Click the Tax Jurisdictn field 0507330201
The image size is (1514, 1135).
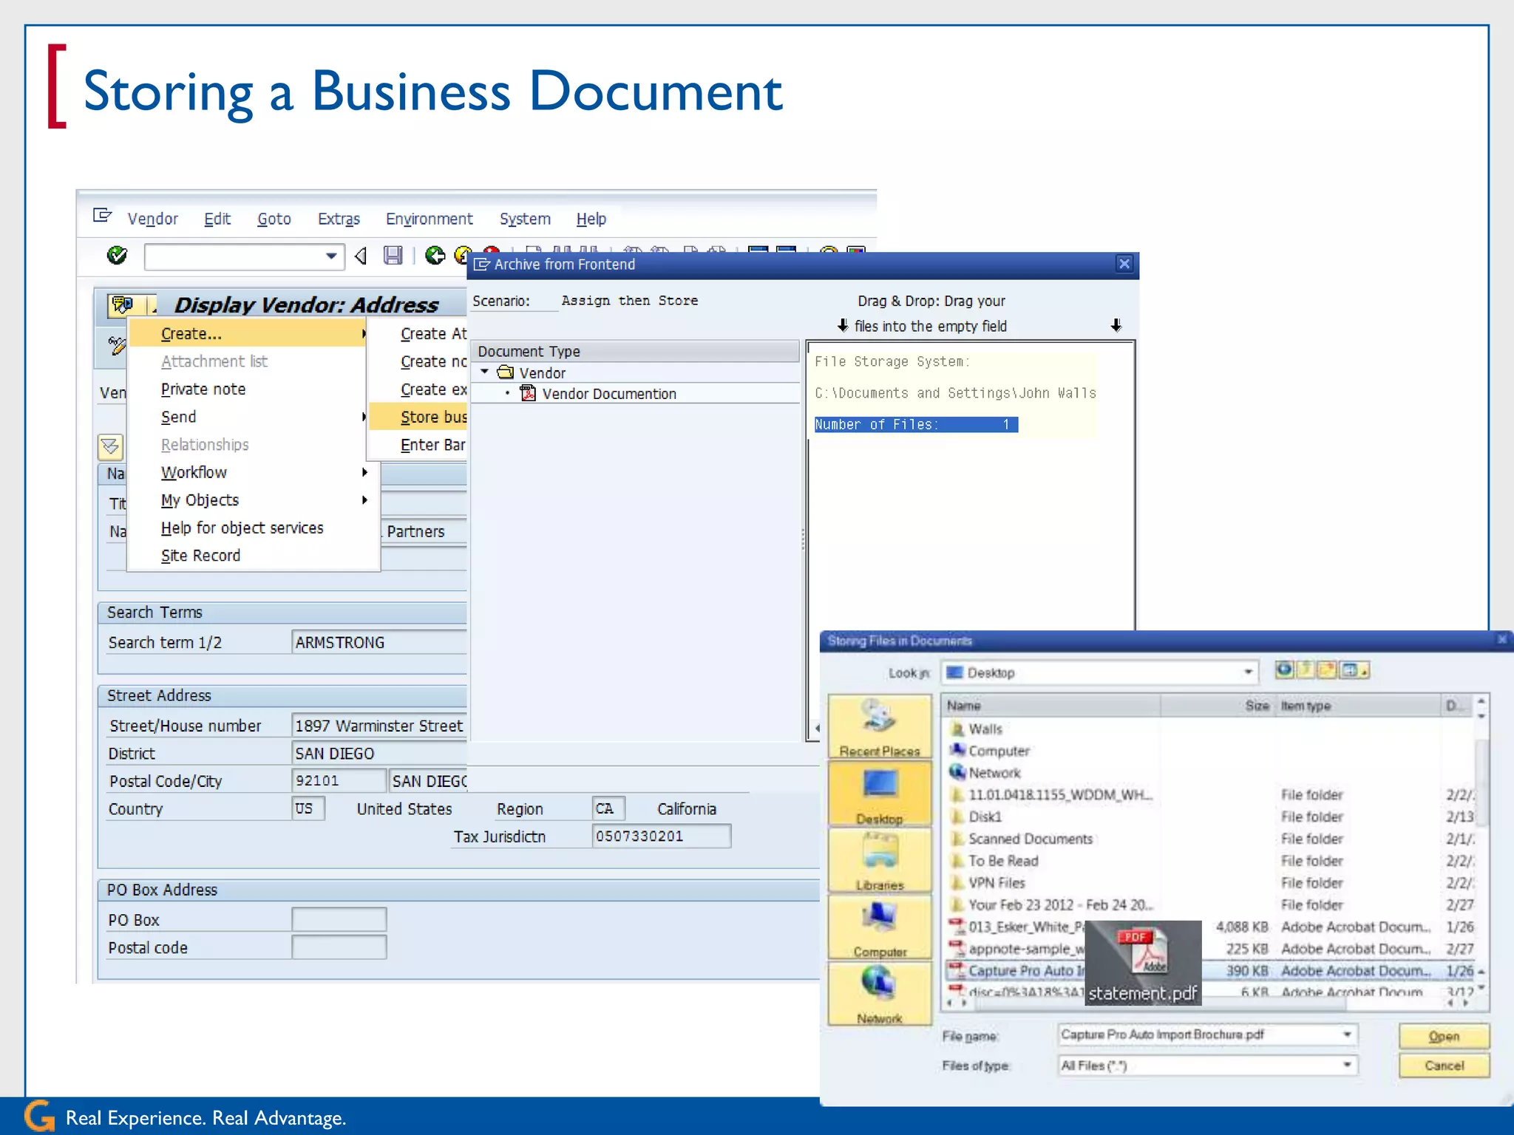tap(661, 836)
